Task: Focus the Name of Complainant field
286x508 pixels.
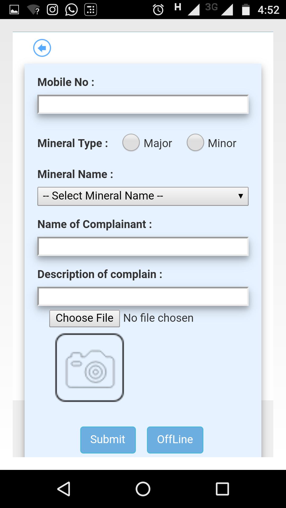Action: coord(143,247)
